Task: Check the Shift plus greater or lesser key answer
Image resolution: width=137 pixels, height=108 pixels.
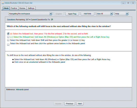Action: (x=8, y=40)
